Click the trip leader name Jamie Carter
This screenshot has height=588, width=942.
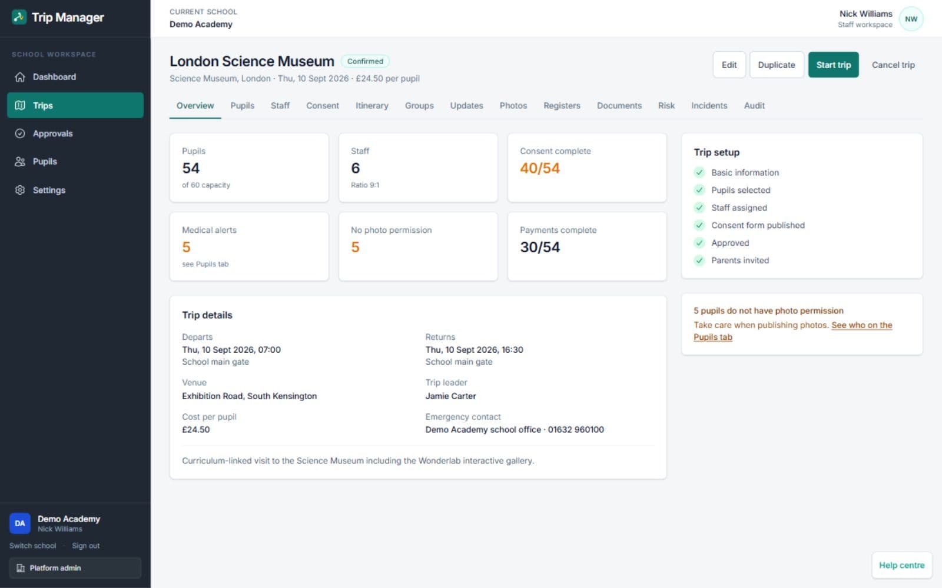click(x=450, y=396)
